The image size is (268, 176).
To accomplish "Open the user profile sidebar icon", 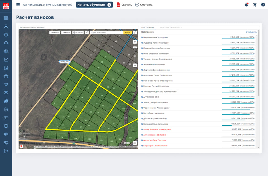I will 6,26.
